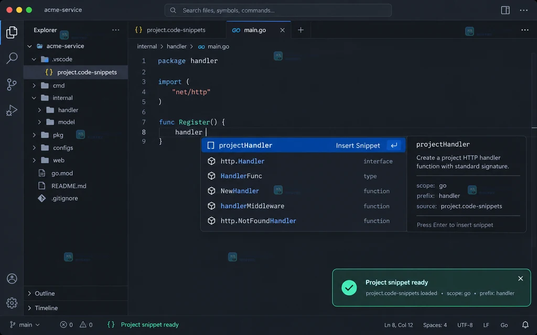Open the Explorer files icon in activity bar
537x335 pixels.
[12, 32]
